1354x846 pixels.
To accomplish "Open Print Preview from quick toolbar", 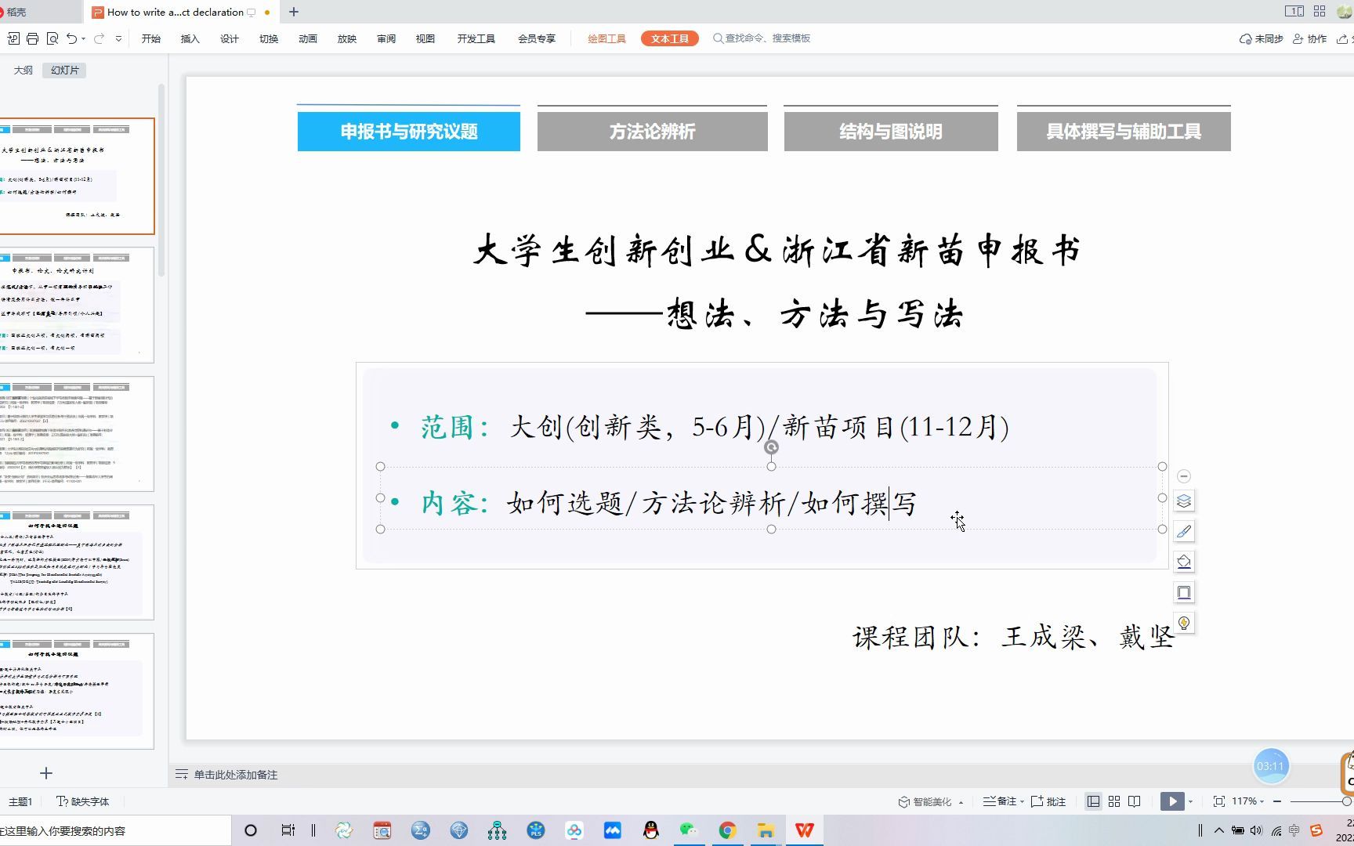I will (x=52, y=38).
